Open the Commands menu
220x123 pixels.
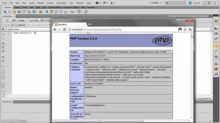(61, 3)
